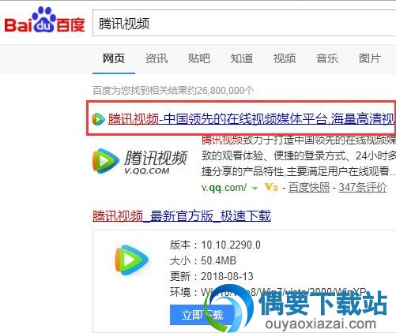Open the 贴吧 tab

[x=199, y=58]
